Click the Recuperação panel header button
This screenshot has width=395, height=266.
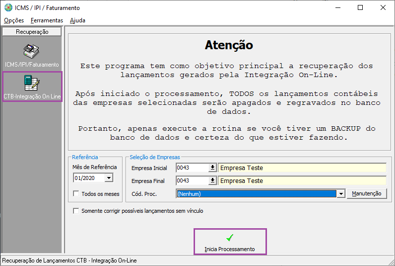(32, 32)
